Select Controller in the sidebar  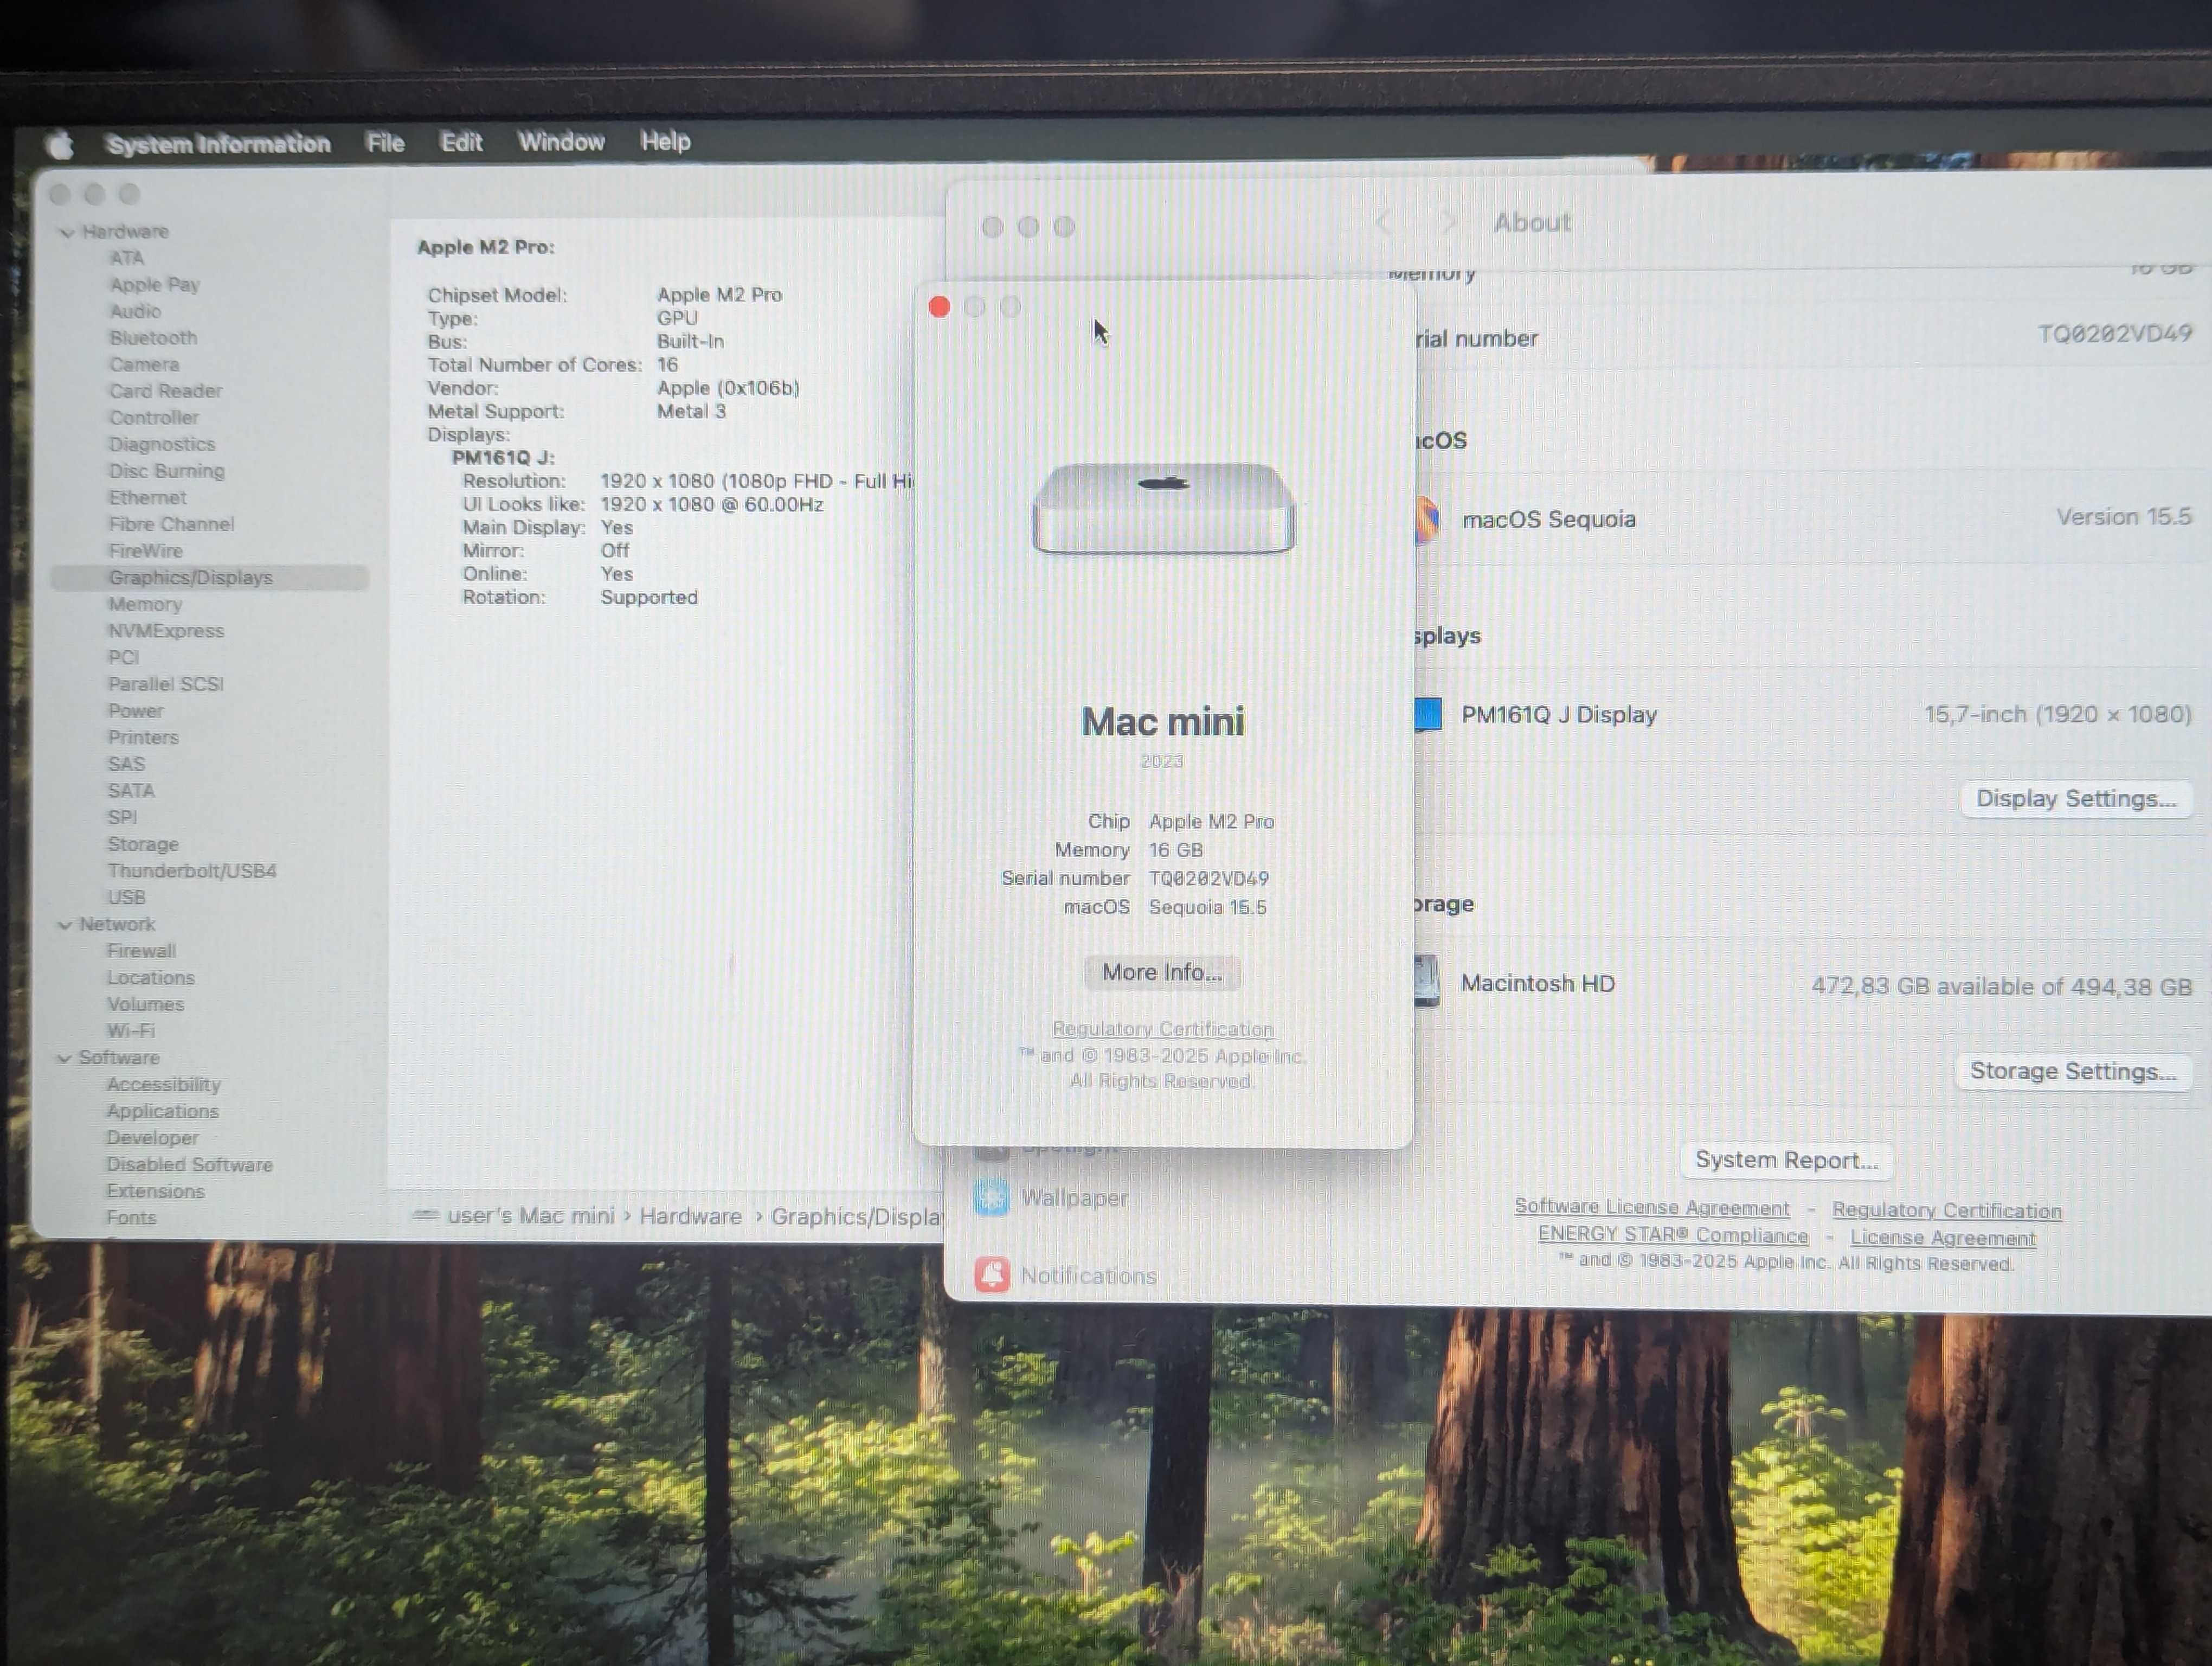[x=153, y=418]
